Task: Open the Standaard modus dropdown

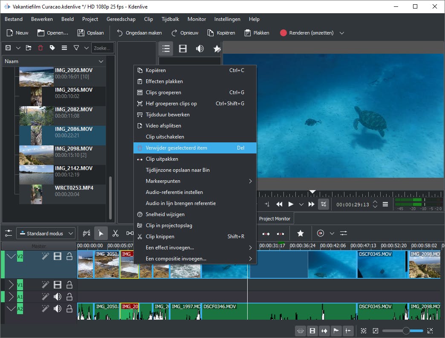Action: pos(46,233)
